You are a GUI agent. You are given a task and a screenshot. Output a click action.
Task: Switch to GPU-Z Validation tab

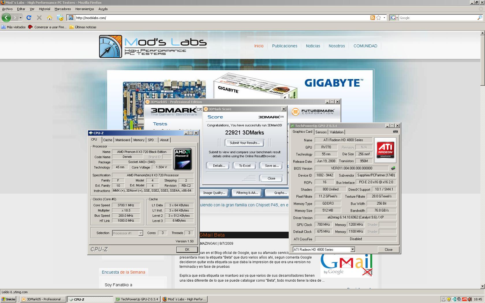pyautogui.click(x=337, y=132)
